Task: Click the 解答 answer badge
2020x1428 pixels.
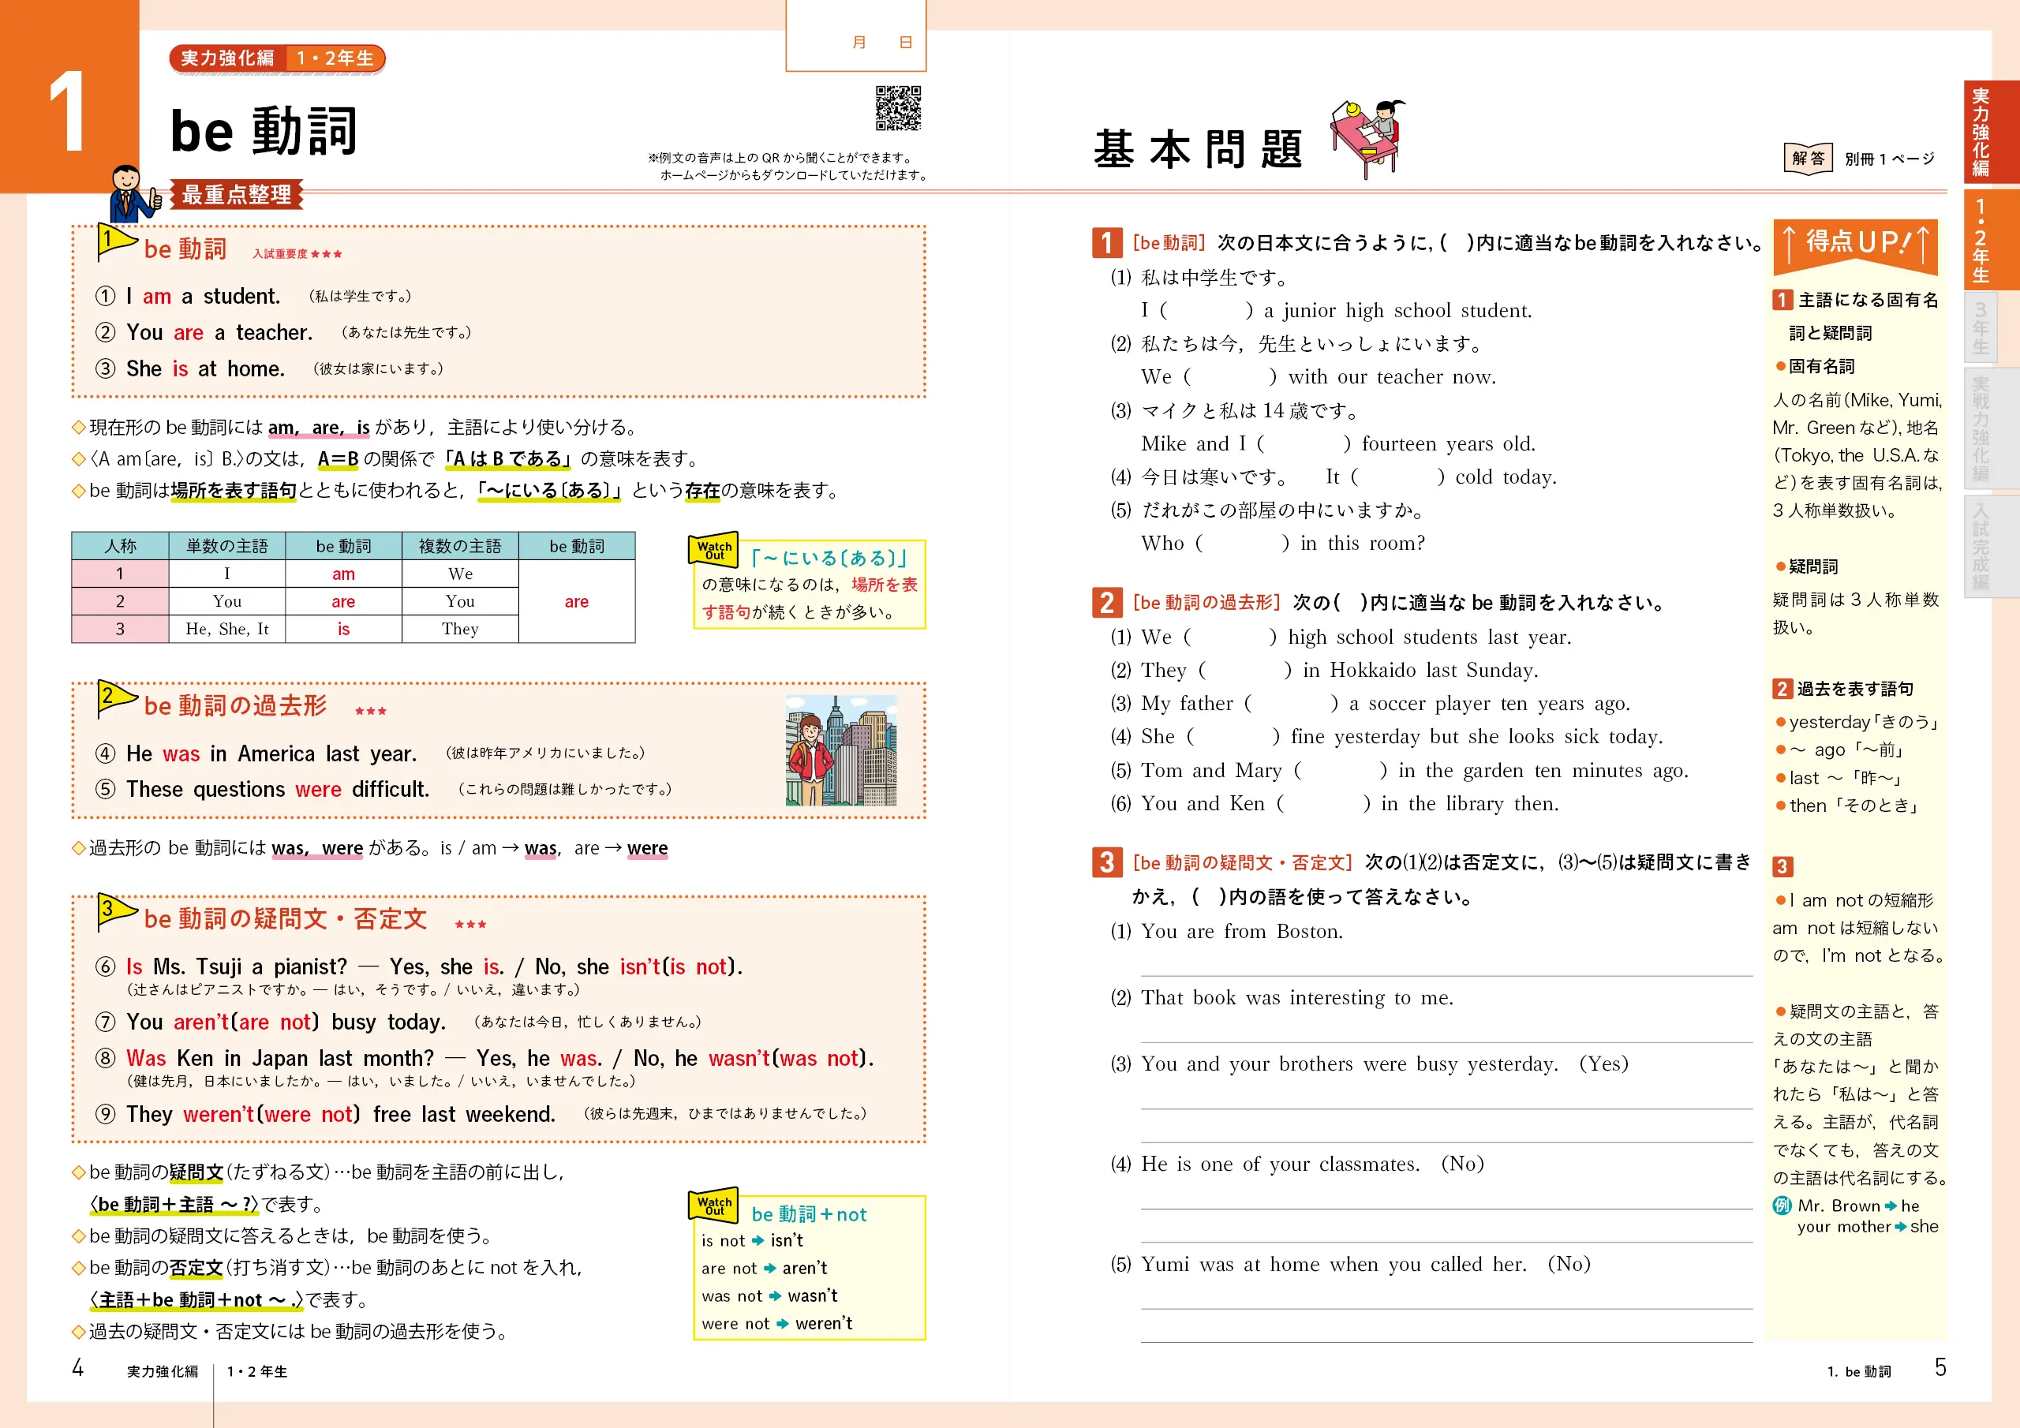Action: coord(1808,159)
